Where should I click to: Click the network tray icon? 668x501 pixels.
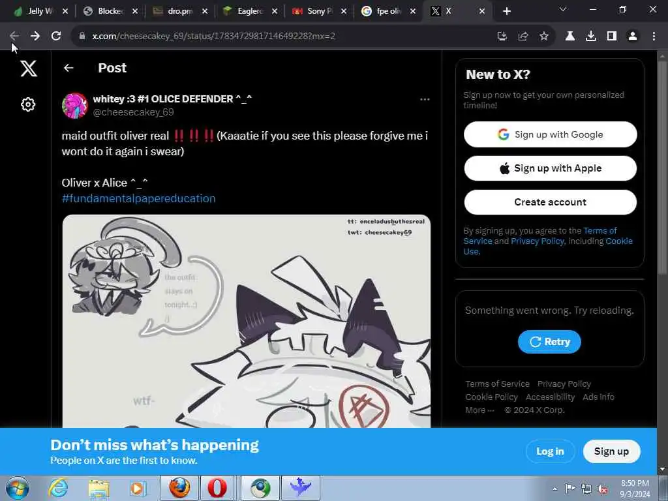pos(586,489)
